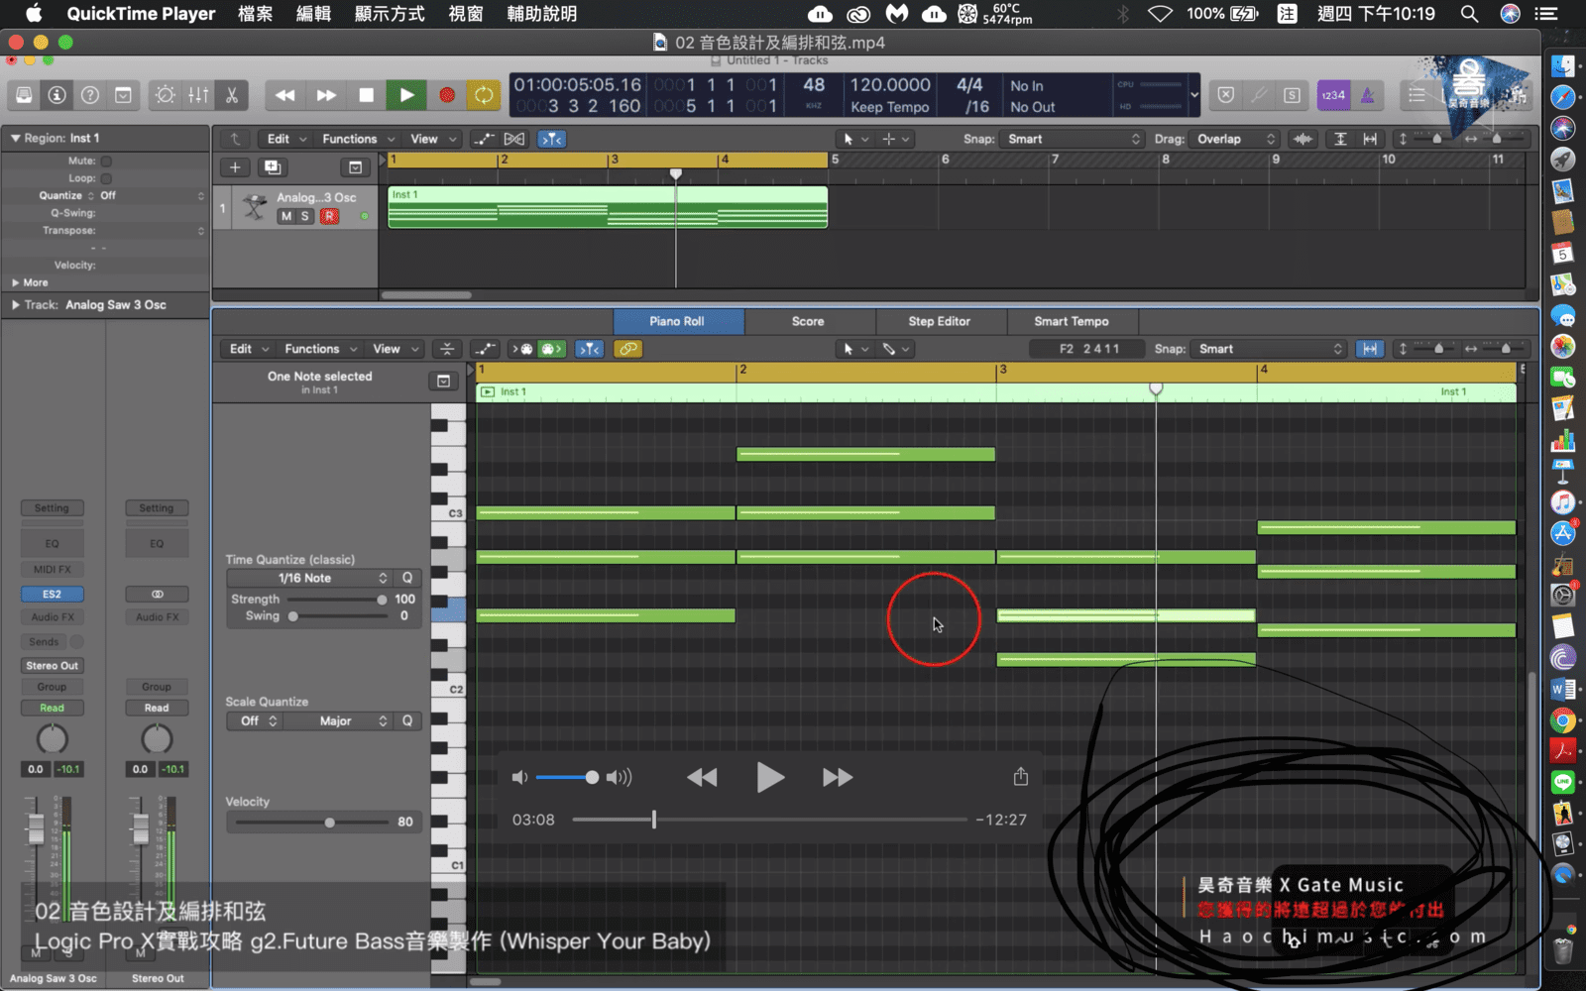Click the green Play transport button
Screen dimensions: 1586x991
[406, 95]
